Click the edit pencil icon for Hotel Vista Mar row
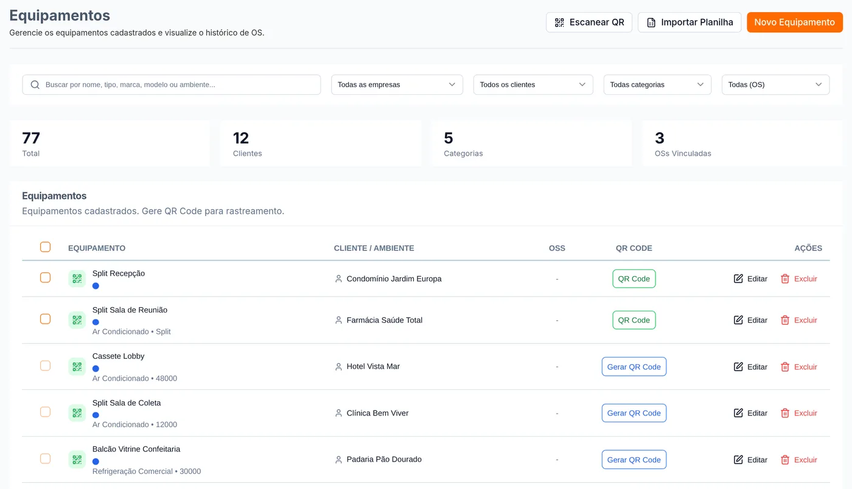Image resolution: width=852 pixels, height=489 pixels. coord(738,367)
